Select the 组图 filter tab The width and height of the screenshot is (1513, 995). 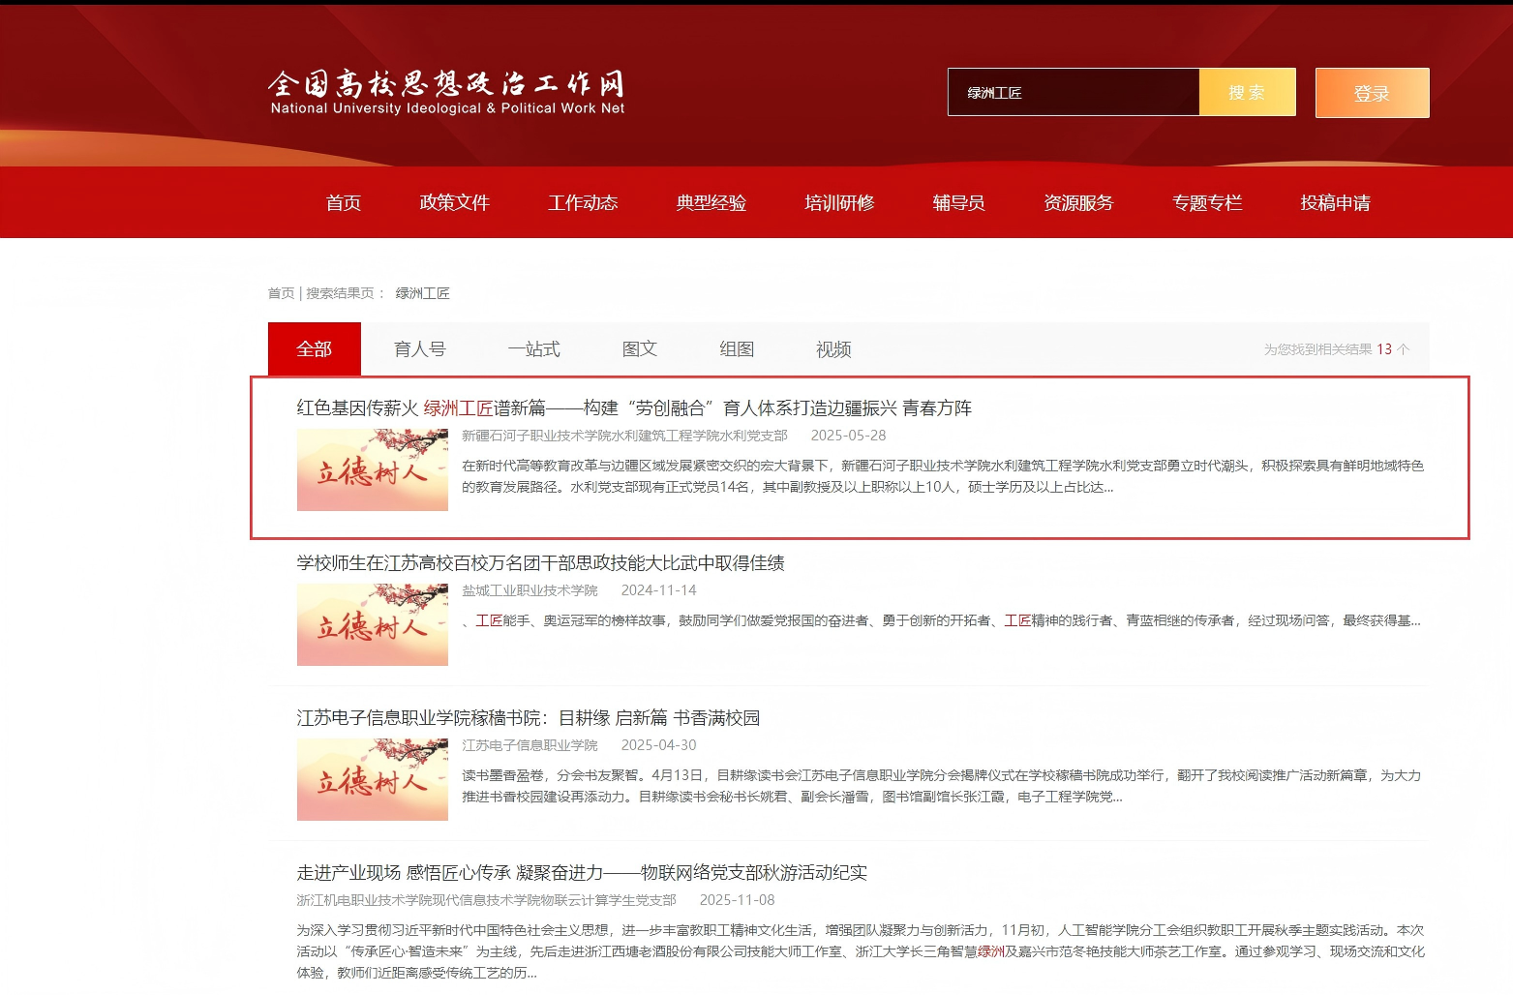tap(737, 348)
